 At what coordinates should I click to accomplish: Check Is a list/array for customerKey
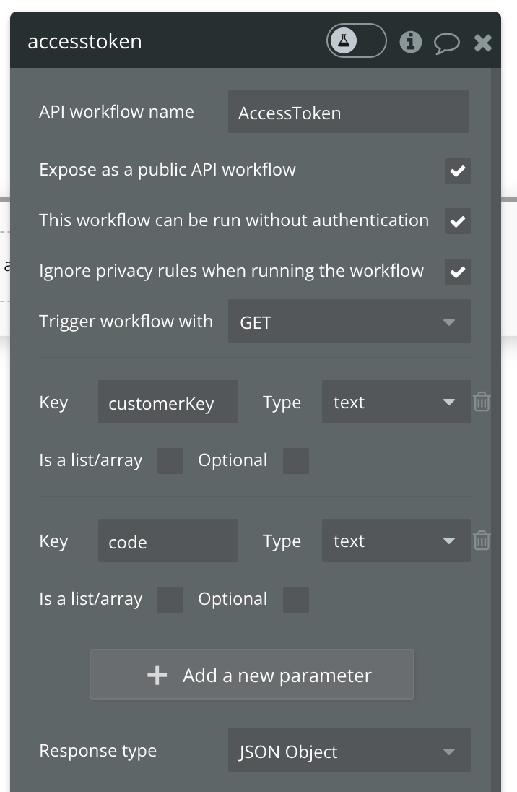(x=170, y=461)
